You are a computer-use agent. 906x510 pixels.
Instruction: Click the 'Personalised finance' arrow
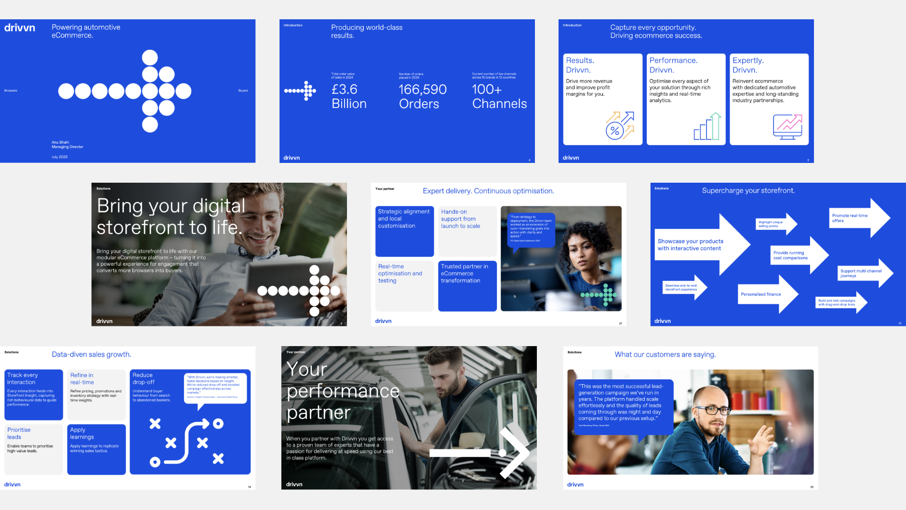click(x=768, y=294)
